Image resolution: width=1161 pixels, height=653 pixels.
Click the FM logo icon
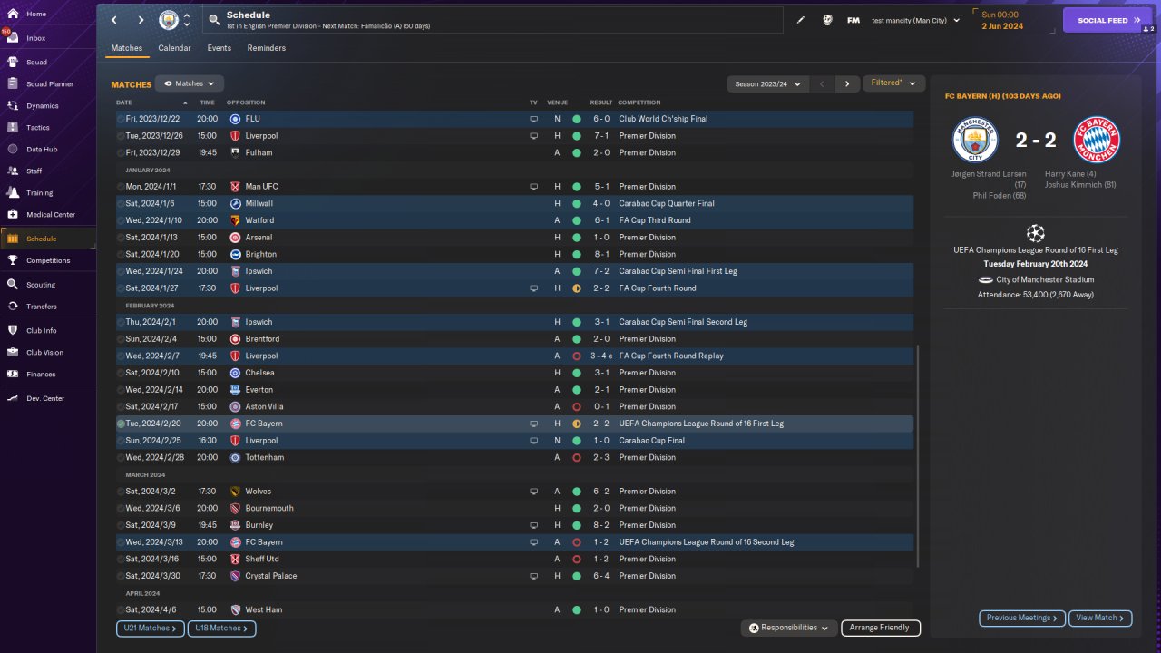click(x=854, y=20)
